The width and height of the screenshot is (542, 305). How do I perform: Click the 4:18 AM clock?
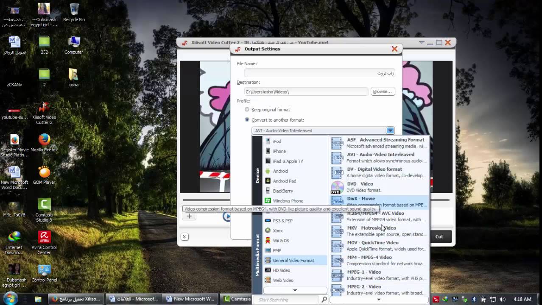(522, 299)
